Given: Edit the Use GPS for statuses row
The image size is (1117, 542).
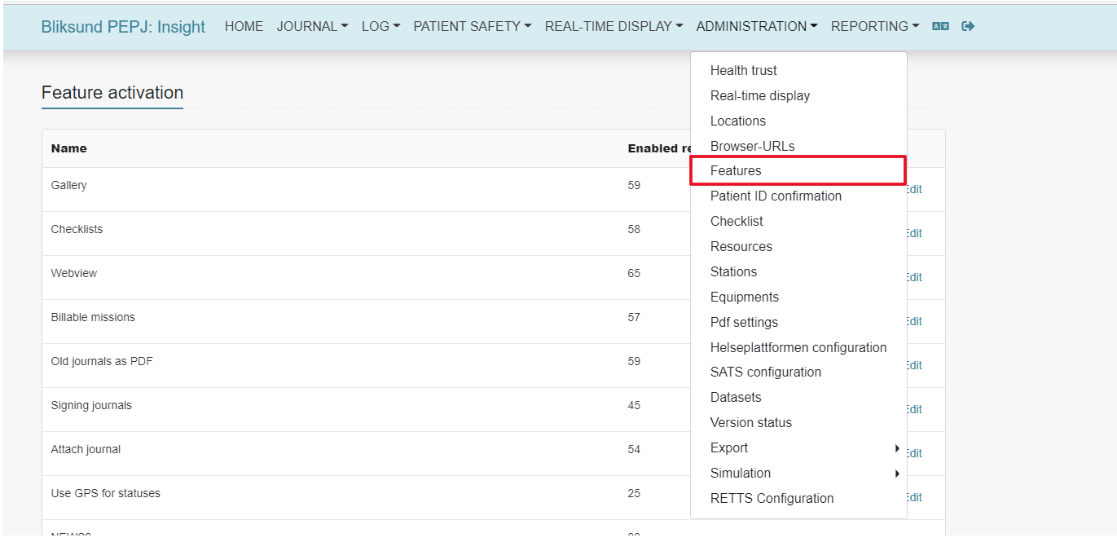Looking at the screenshot, I should pos(914,497).
